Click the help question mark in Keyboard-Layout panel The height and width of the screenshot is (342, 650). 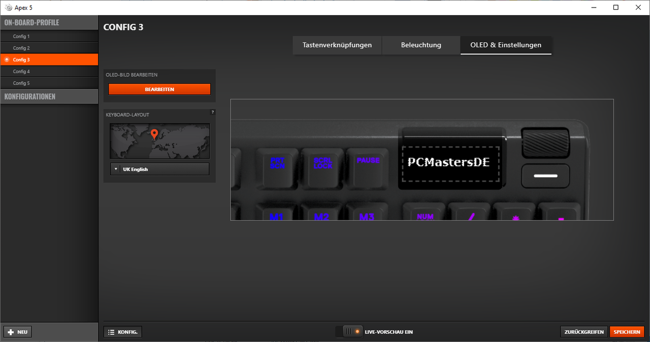213,112
